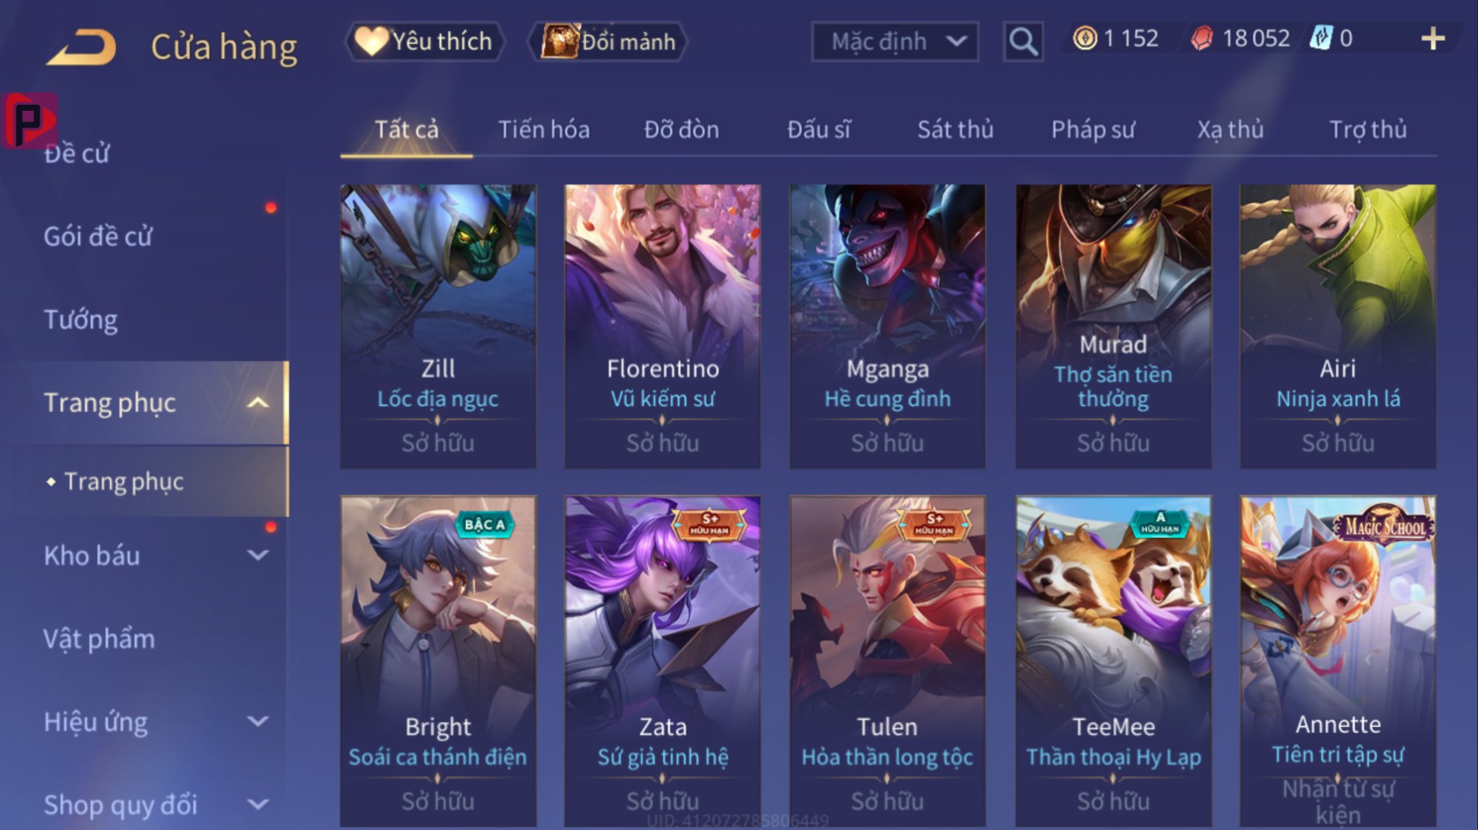Switch to the Pháp sư tab
This screenshot has height=830, width=1478.
coord(1093,129)
